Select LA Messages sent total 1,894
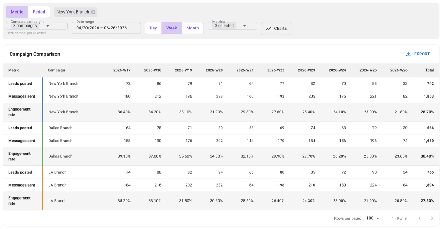442x229 pixels. click(x=429, y=185)
